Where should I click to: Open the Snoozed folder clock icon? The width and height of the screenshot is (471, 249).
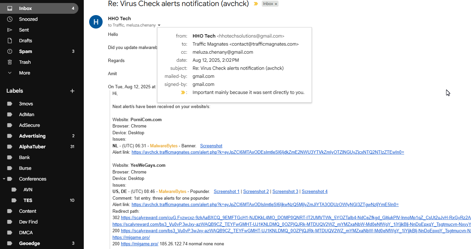coord(10,19)
